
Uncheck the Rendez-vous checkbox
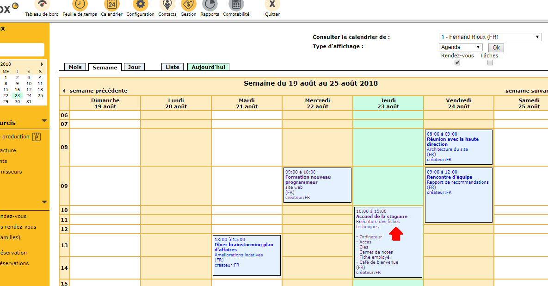tap(457, 62)
